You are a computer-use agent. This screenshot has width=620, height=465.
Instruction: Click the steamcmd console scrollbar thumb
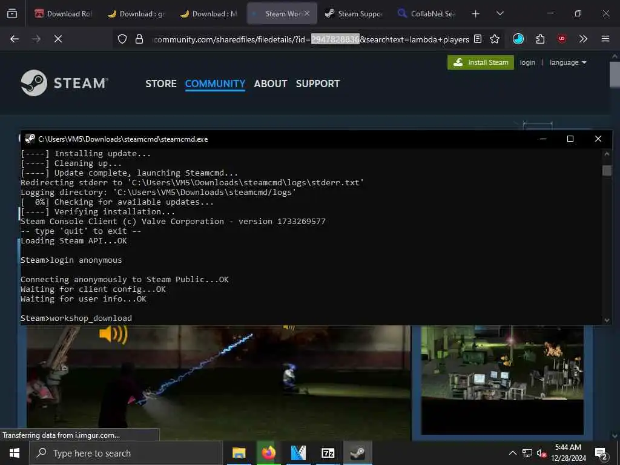tap(607, 170)
